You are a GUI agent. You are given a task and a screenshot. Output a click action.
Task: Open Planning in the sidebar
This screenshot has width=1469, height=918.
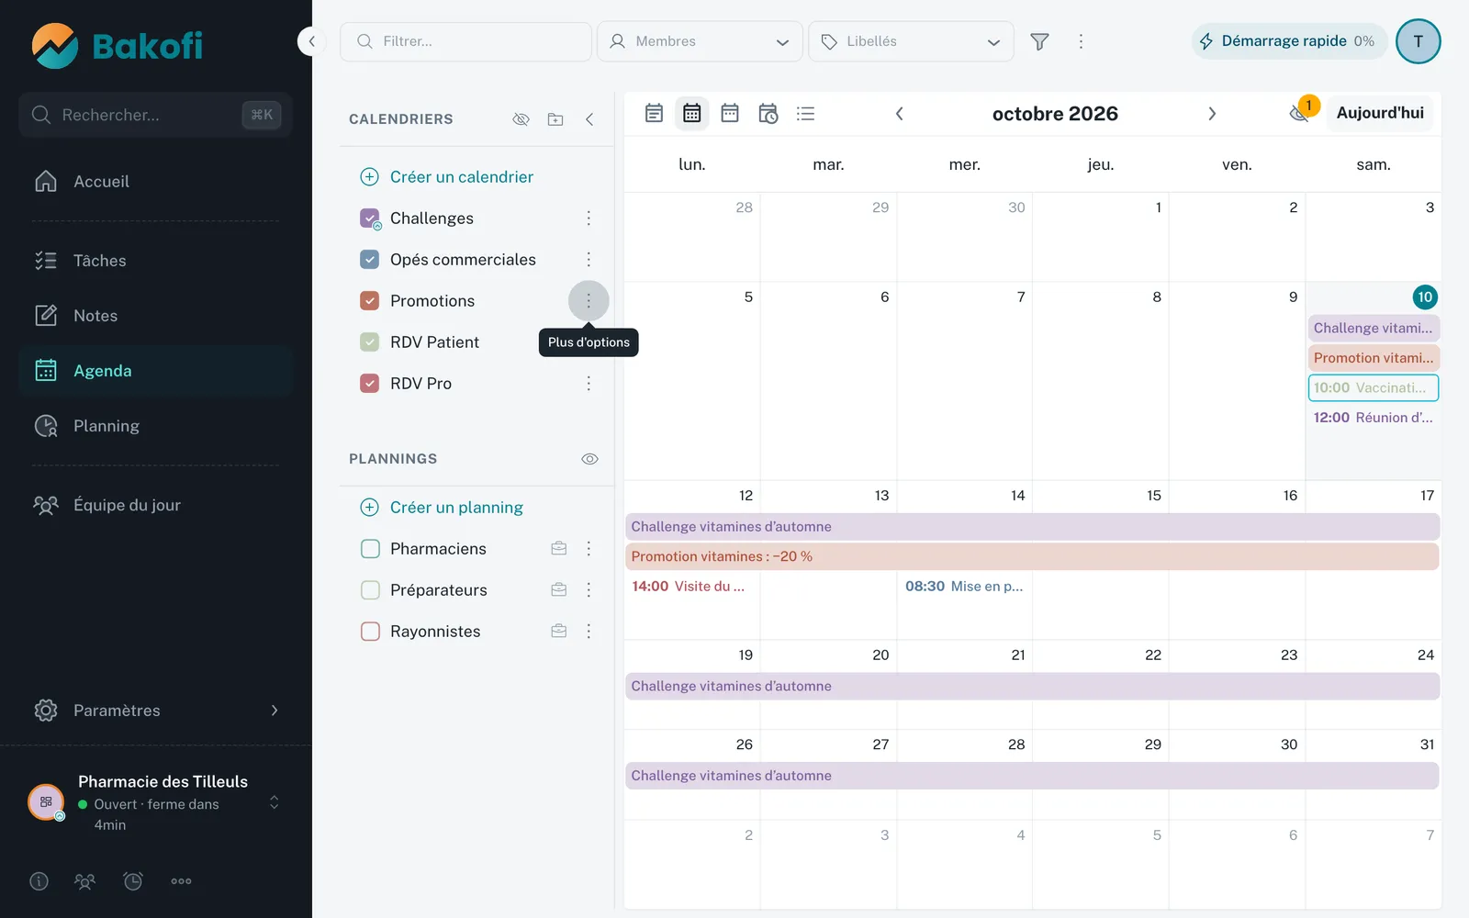[156, 426]
